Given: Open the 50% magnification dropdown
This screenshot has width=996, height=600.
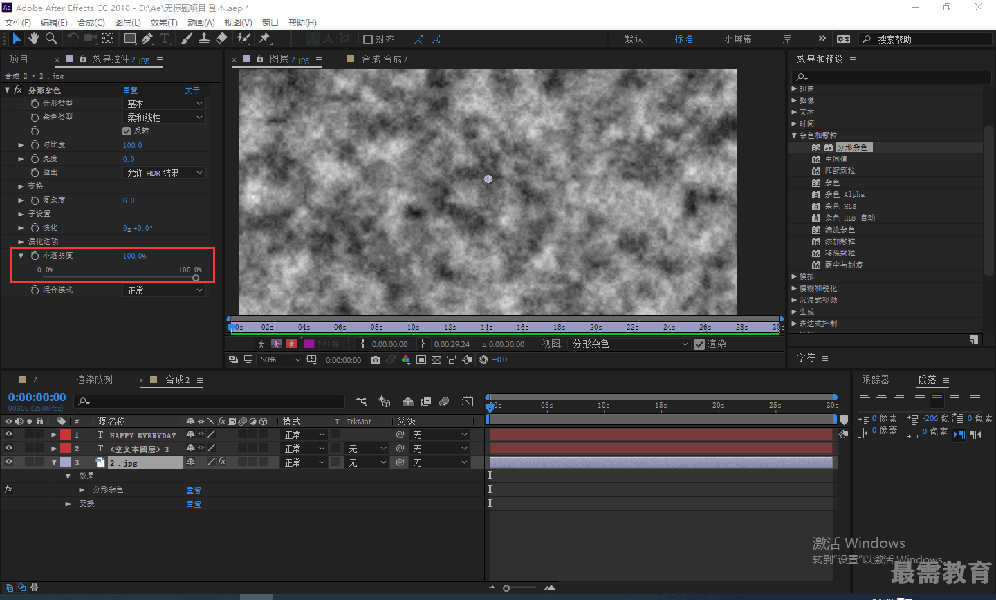Looking at the screenshot, I should [x=280, y=359].
